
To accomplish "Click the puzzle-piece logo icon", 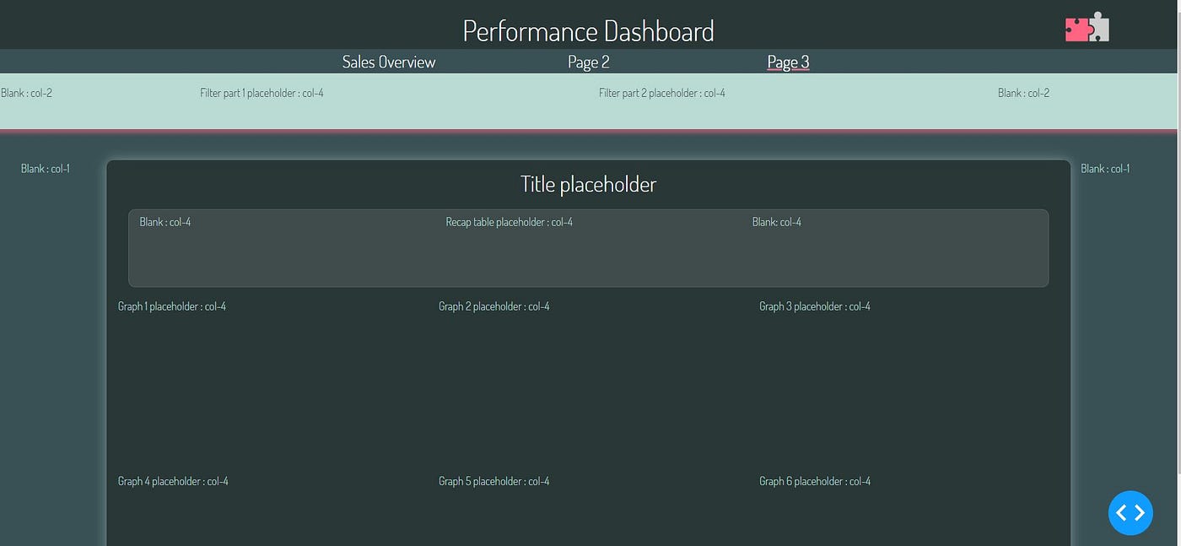I will [x=1086, y=26].
